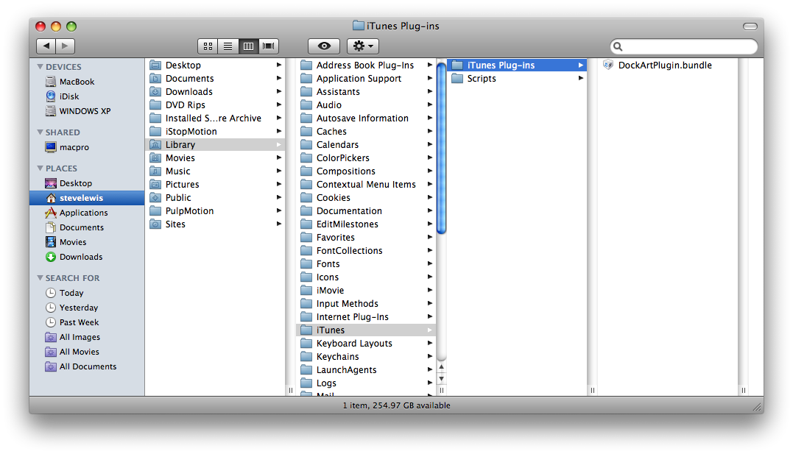Go forward with the right arrow button
Viewport: 793px width, 454px height.
(x=66, y=46)
